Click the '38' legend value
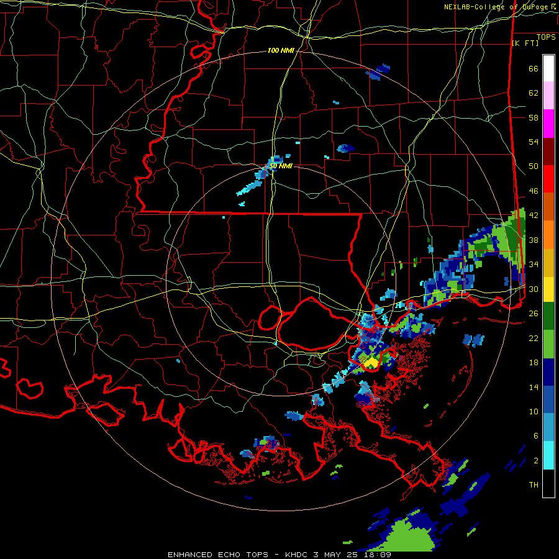 [534, 240]
